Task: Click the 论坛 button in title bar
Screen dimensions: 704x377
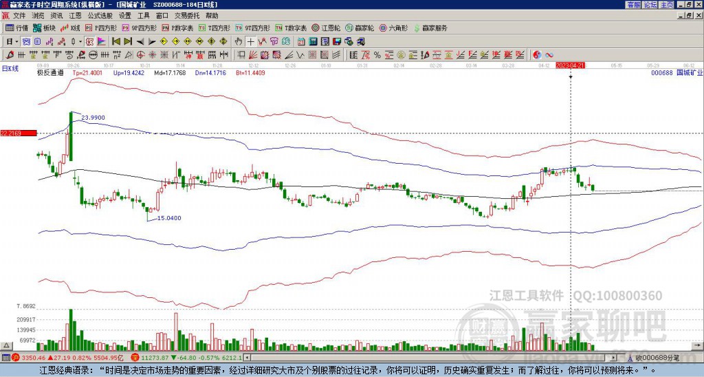Action: pyautogui.click(x=650, y=5)
